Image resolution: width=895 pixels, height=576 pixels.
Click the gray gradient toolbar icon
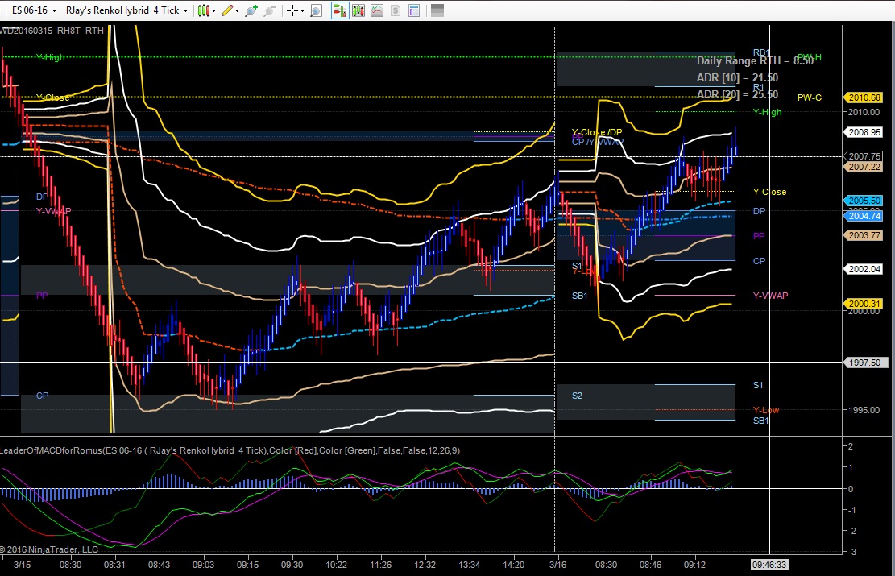(437, 10)
